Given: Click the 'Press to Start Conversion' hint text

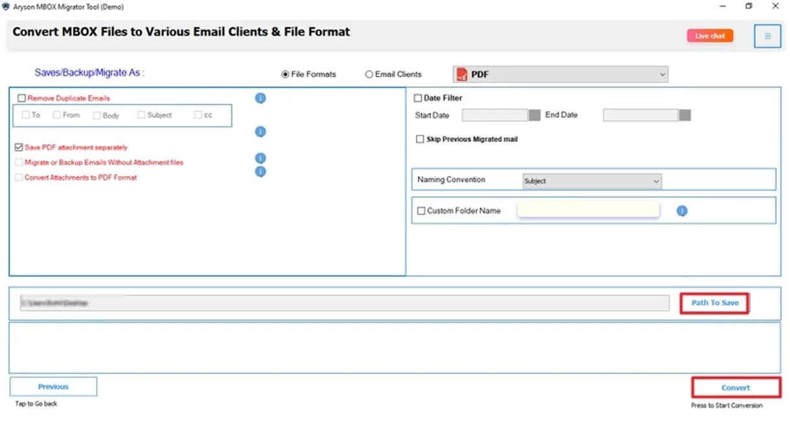Looking at the screenshot, I should tap(726, 405).
